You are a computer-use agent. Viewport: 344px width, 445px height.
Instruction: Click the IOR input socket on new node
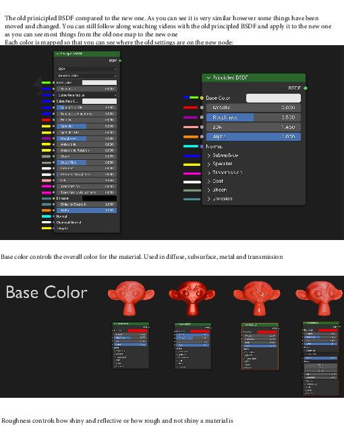pyautogui.click(x=202, y=127)
